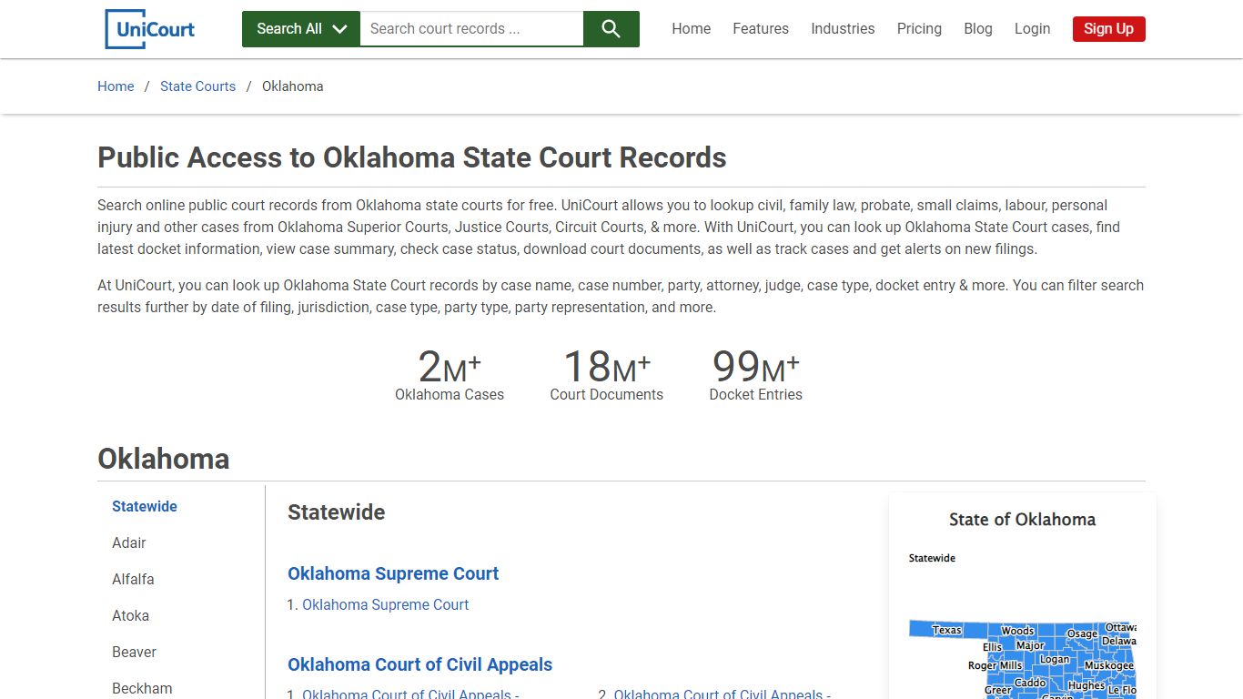1243x699 pixels.
Task: Select Beckham county in the sidebar
Action: [x=142, y=689]
